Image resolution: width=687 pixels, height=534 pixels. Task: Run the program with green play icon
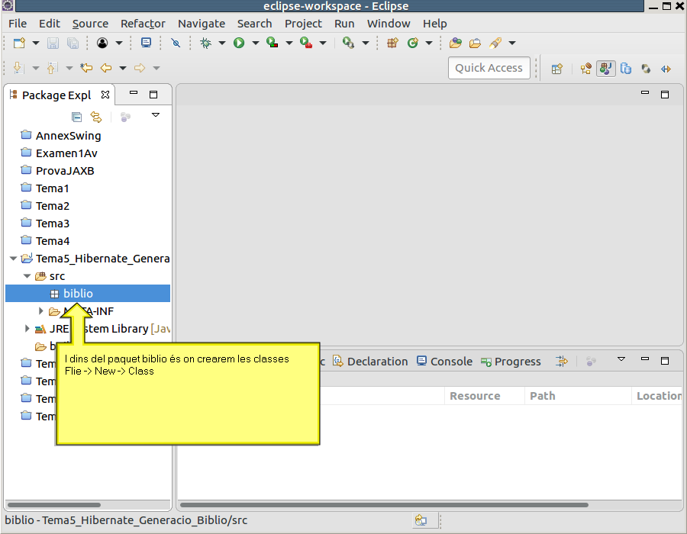pyautogui.click(x=239, y=43)
